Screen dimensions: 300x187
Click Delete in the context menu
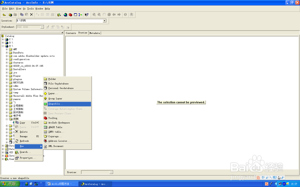[x=29, y=132]
